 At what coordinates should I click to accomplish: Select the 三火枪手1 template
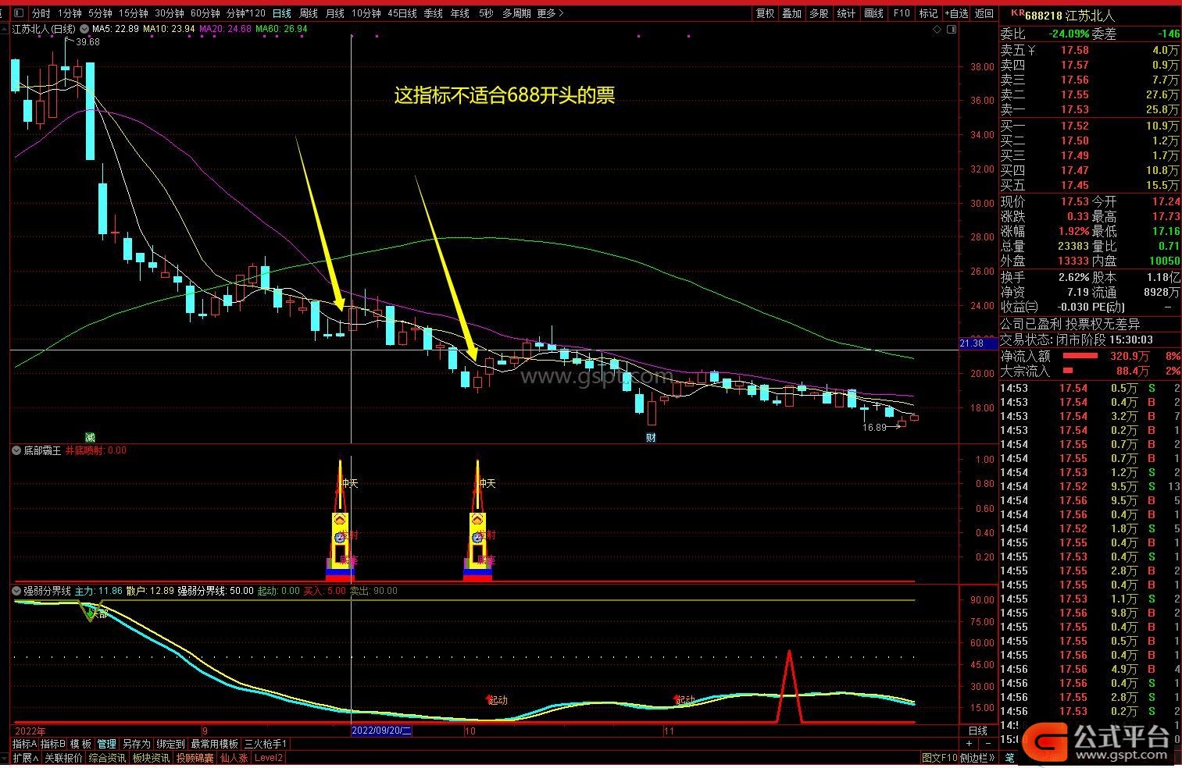coord(266,744)
